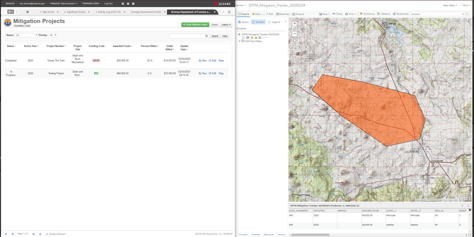The image size is (474, 237).
Task: Open the Bookmarks tool
Action: tap(401, 14)
